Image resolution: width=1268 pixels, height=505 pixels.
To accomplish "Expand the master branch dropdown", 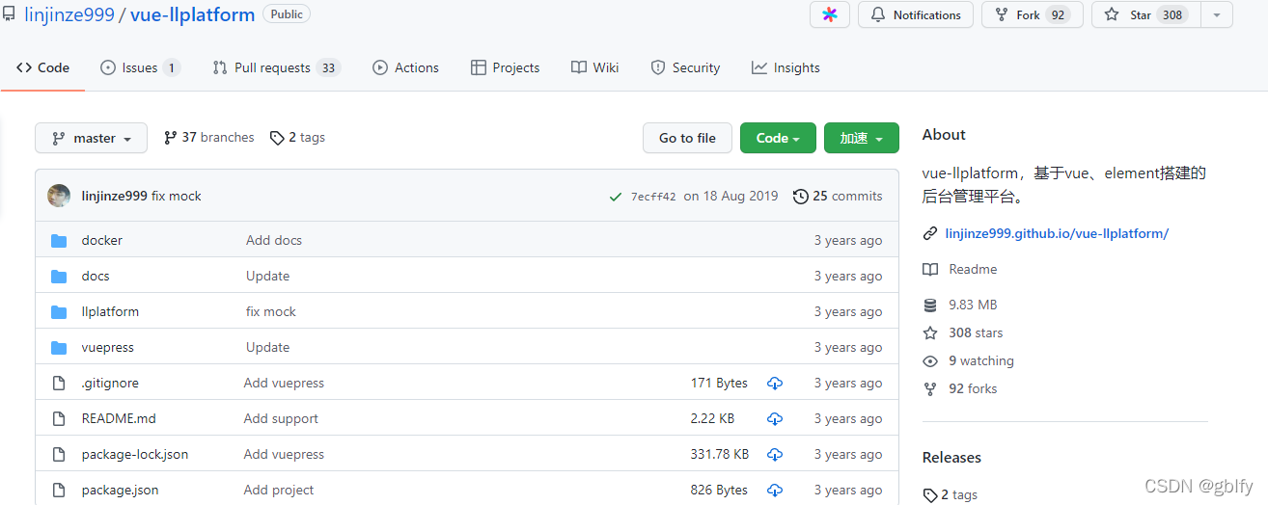I will [91, 138].
